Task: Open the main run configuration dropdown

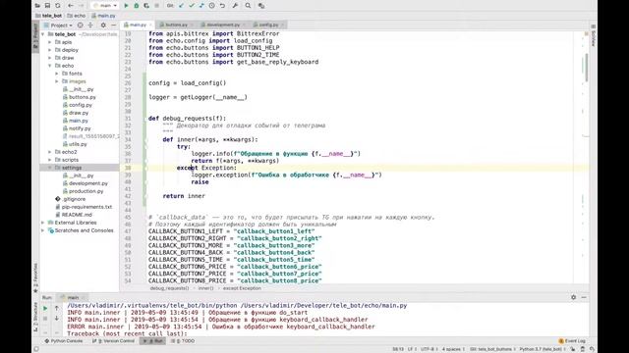Action: [104, 6]
